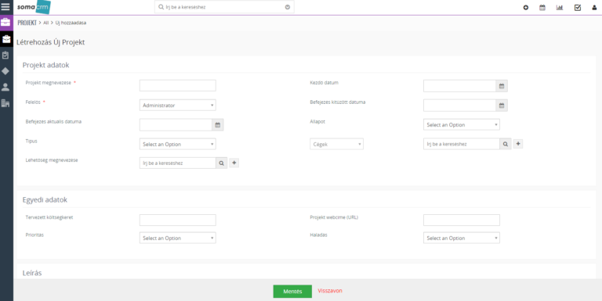Open the building companies sidebar icon
This screenshot has height=301, width=602.
pyautogui.click(x=5, y=103)
